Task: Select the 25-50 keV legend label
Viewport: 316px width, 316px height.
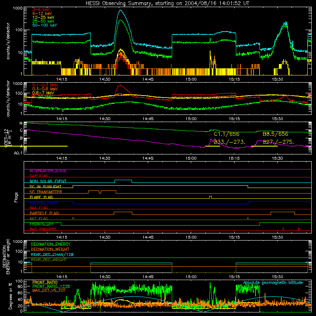Action: (43, 21)
